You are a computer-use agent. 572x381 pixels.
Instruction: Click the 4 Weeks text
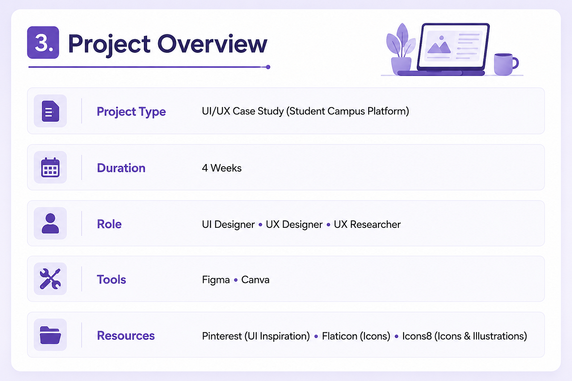[x=221, y=168]
